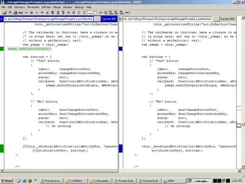Go to next delta arrow
The width and height of the screenshot is (245, 184).
[x=42, y=13]
